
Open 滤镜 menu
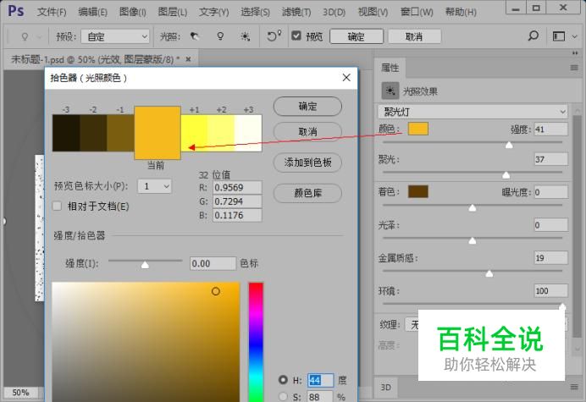click(x=296, y=12)
